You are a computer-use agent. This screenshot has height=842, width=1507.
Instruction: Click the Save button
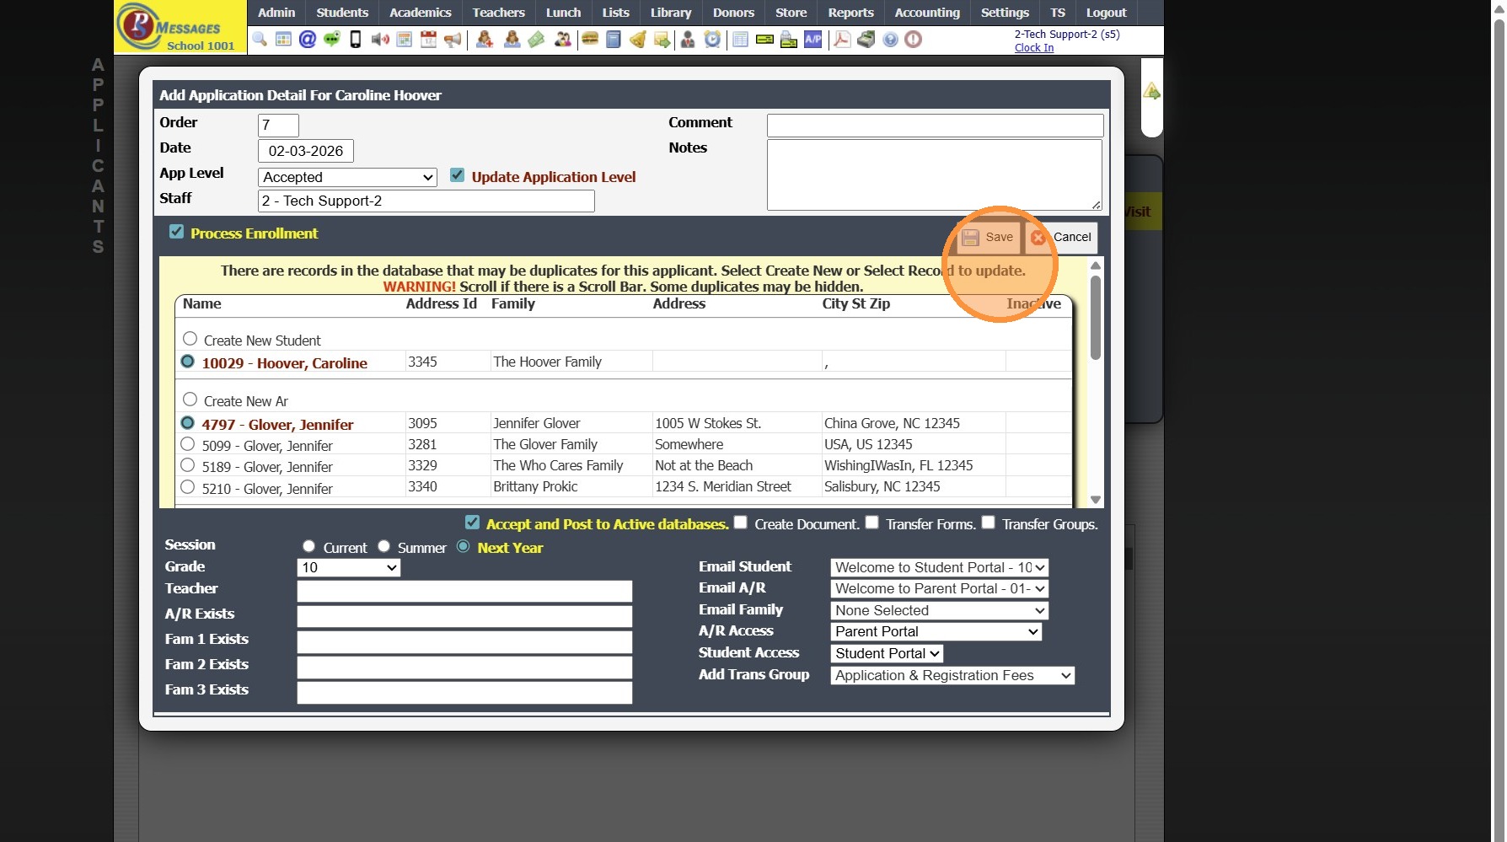989,237
